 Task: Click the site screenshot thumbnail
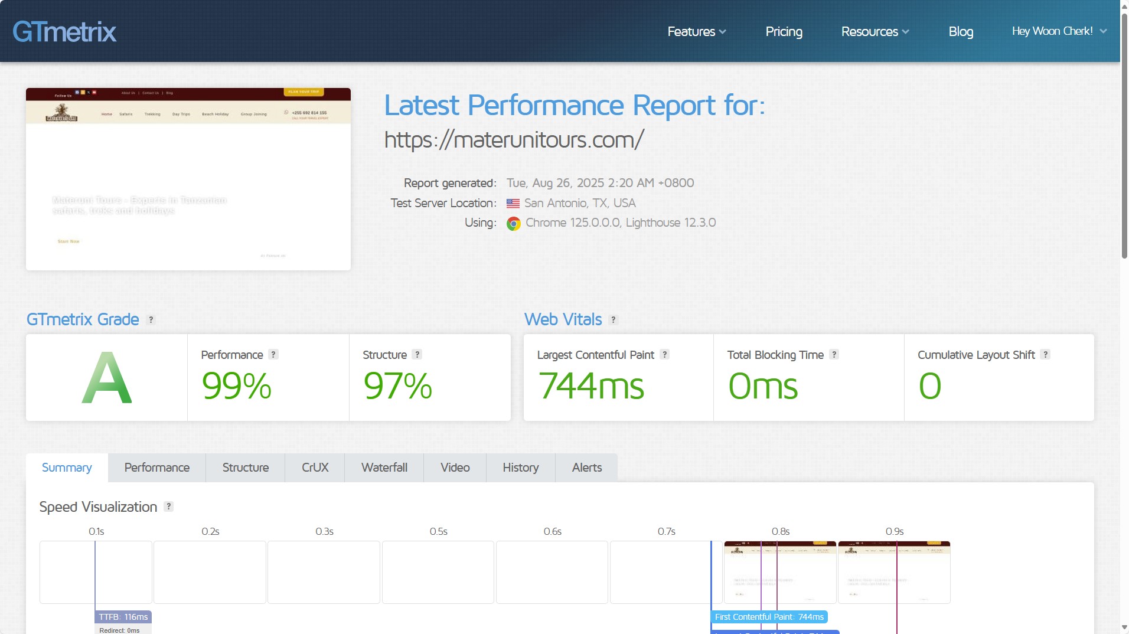pyautogui.click(x=188, y=179)
